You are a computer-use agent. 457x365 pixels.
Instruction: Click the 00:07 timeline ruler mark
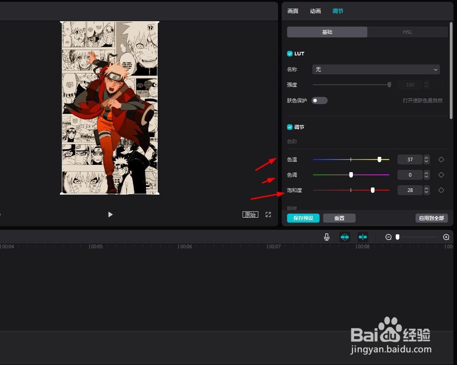pyautogui.click(x=274, y=246)
